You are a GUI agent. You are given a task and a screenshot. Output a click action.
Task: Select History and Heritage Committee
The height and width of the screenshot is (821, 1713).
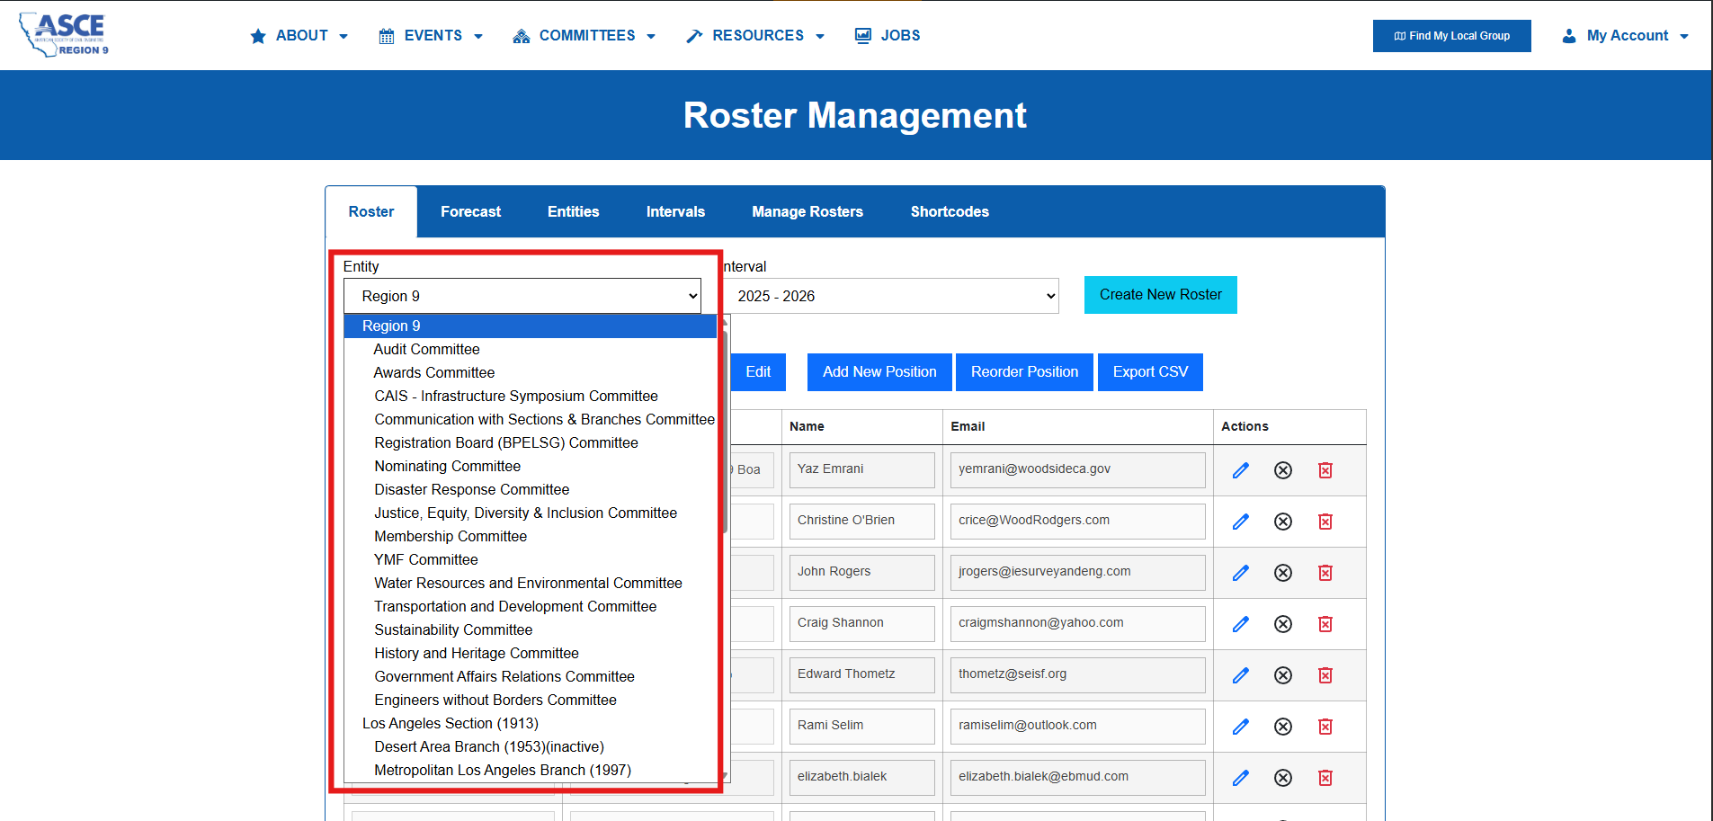pos(531,653)
